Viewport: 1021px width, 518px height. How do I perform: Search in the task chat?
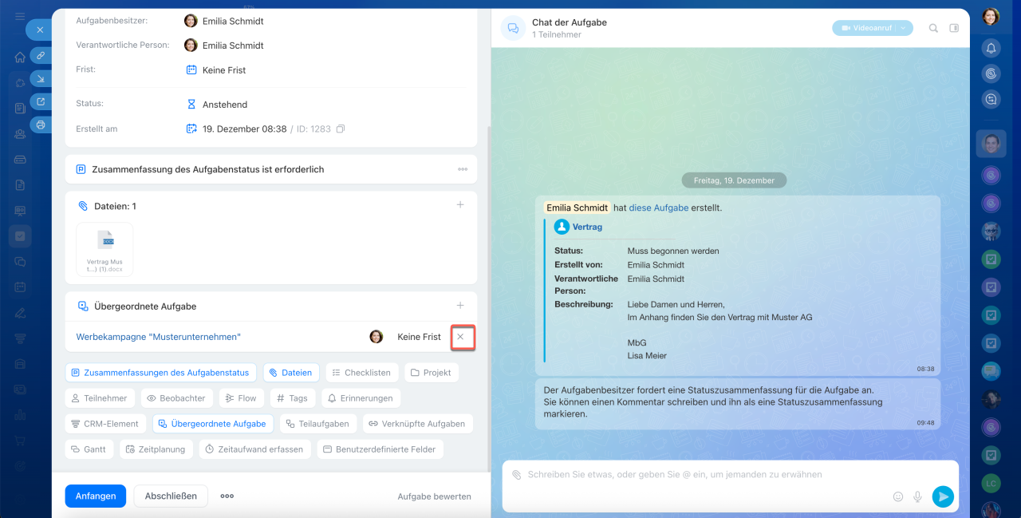[933, 28]
